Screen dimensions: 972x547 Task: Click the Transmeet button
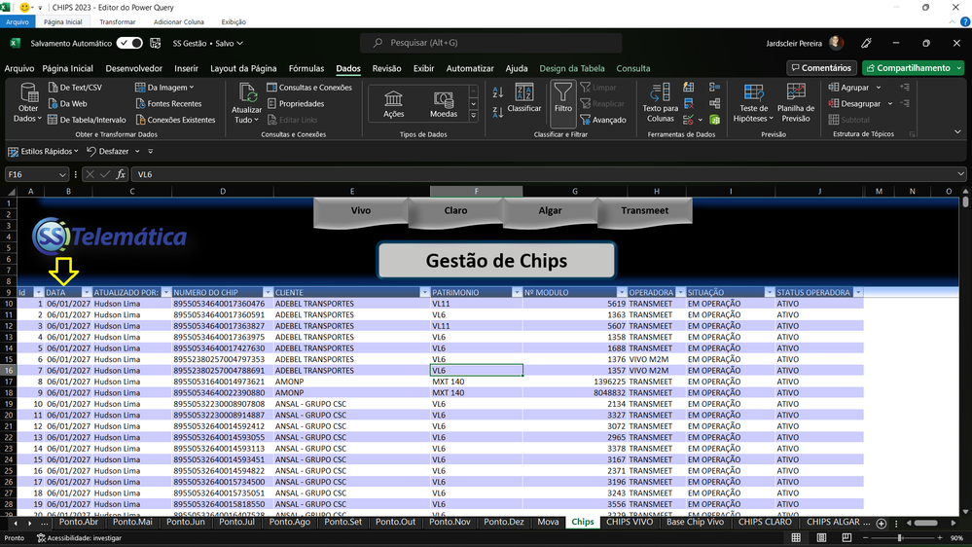click(x=645, y=211)
